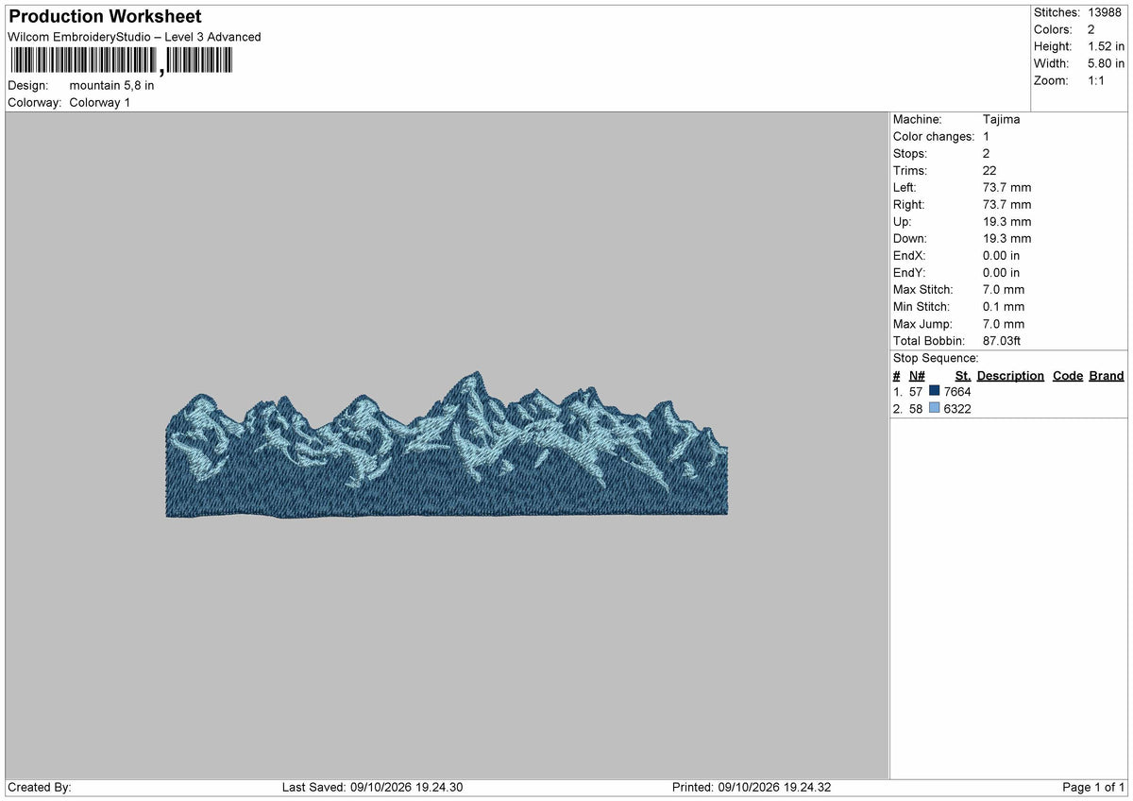Click the 'Last Saved: 09/10/2026 19.24.30' footer
Viewport: 1133px width, 801px height.
(372, 787)
